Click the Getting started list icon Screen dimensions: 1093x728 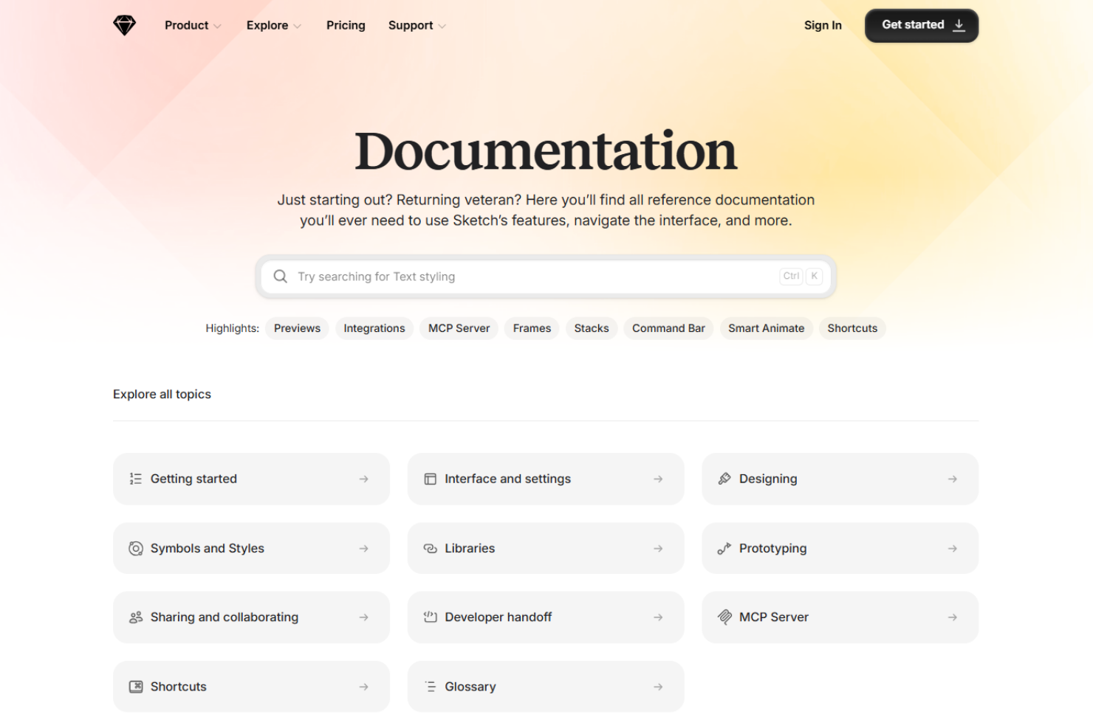(x=136, y=479)
